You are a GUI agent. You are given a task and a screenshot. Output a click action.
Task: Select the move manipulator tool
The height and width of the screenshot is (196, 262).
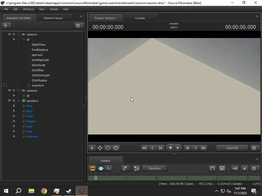click(100, 148)
